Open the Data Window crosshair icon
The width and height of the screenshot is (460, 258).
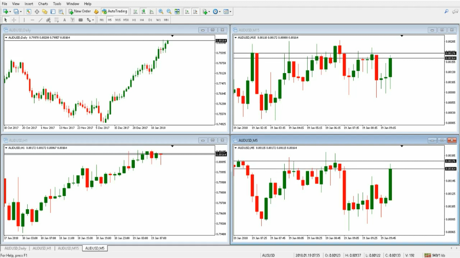37,11
